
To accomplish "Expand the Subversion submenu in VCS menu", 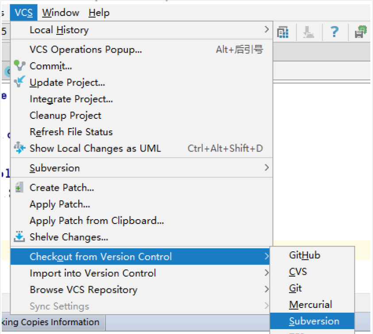I will 266,168.
